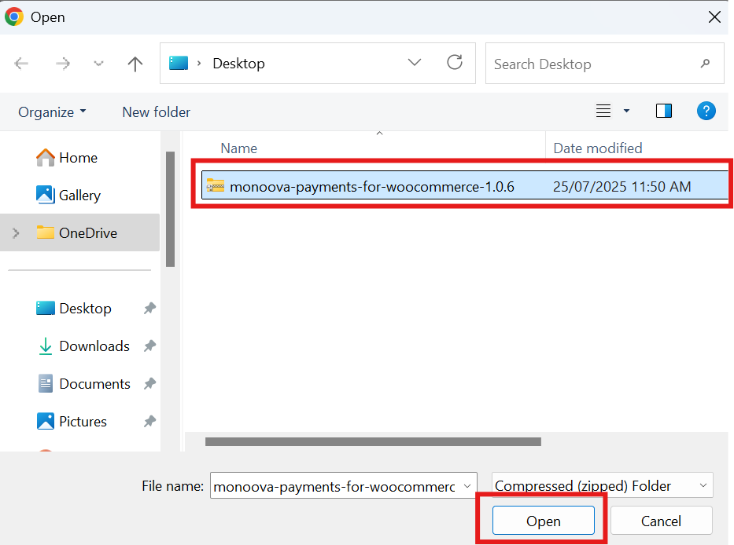Click the Chrome icon in title bar
The width and height of the screenshot is (734, 545).
point(14,16)
